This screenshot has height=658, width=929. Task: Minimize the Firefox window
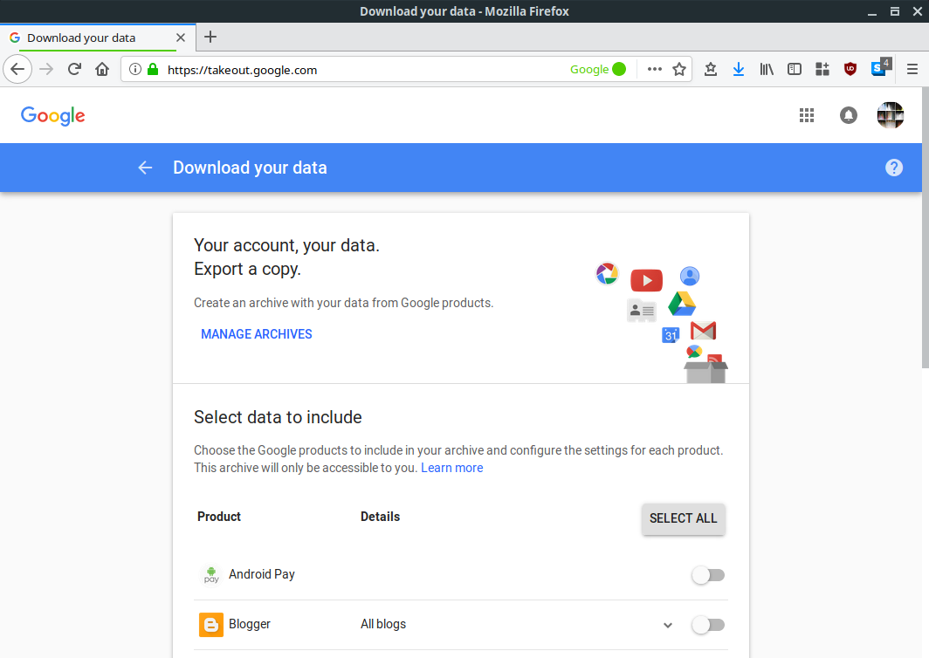[x=872, y=12]
